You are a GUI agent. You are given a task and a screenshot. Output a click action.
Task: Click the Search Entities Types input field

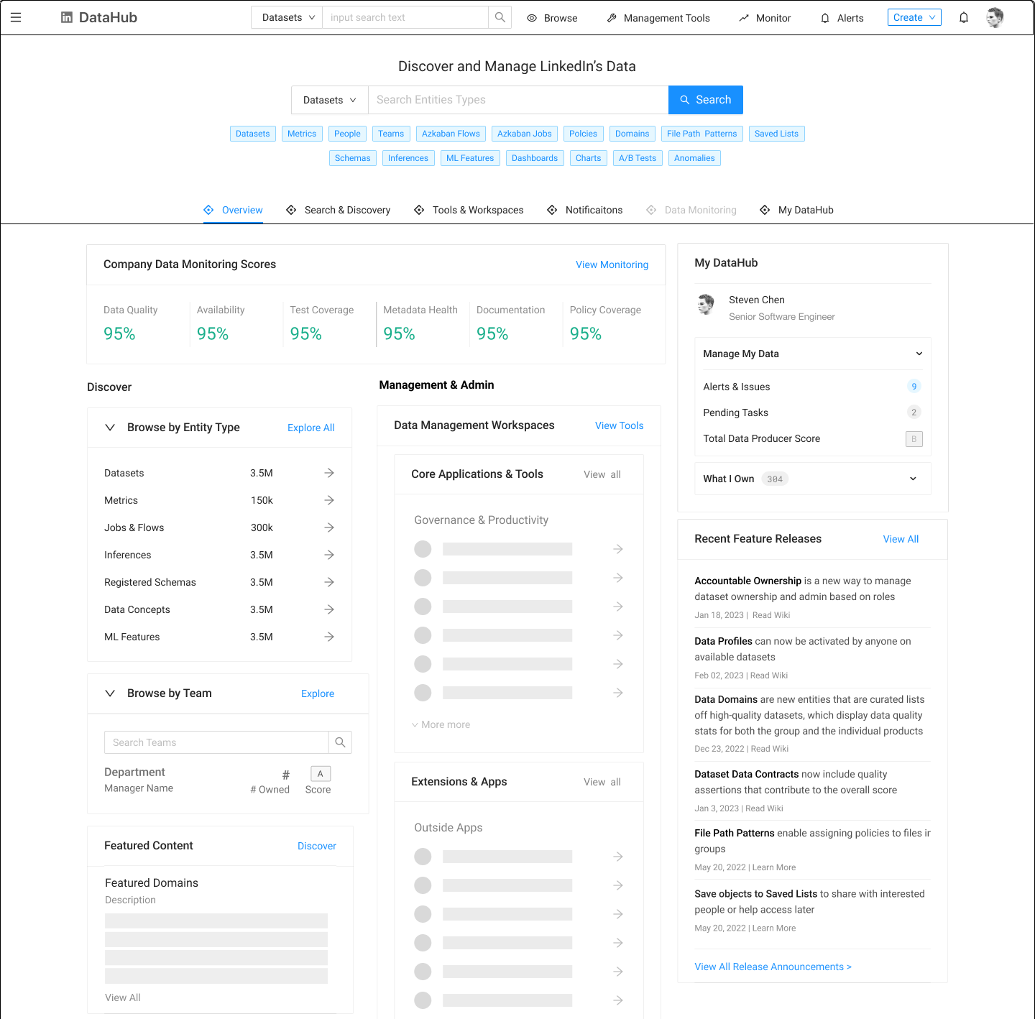click(518, 100)
